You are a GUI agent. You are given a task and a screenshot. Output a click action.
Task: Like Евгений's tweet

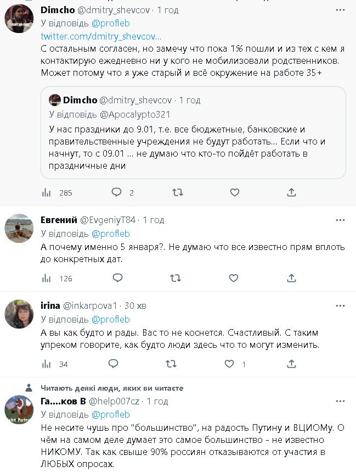tap(233, 278)
